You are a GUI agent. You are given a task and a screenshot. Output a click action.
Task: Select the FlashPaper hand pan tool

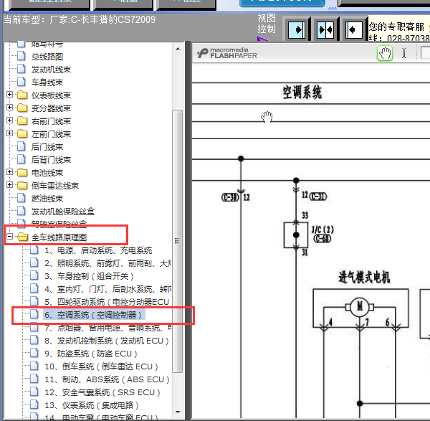click(x=385, y=53)
